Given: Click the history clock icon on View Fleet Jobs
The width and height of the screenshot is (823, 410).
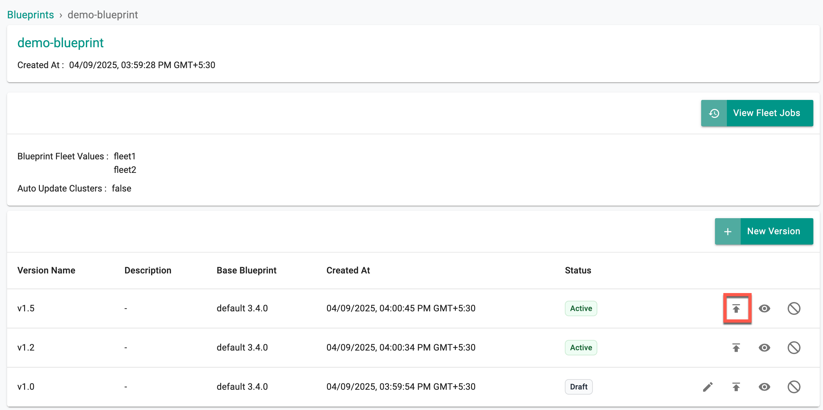Looking at the screenshot, I should (714, 113).
